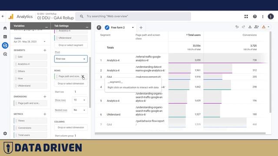Sort by Total users column header
The width and height of the screenshot is (278, 156).
click(193, 35)
